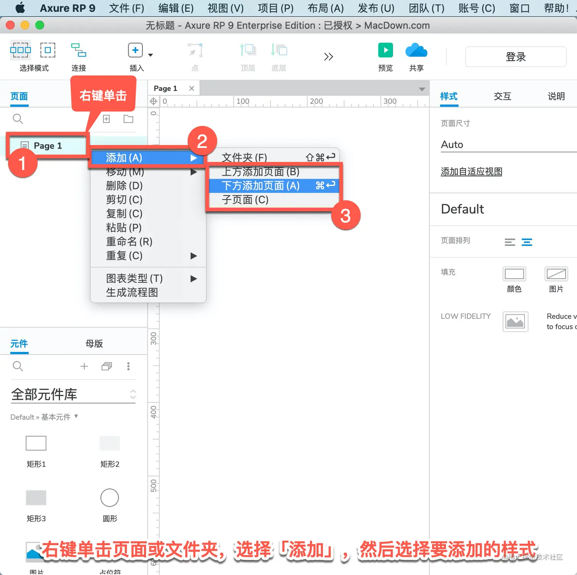This screenshot has height=575, width=577.
Task: Open the 视图 (V) menu bar item
Action: pyautogui.click(x=226, y=8)
